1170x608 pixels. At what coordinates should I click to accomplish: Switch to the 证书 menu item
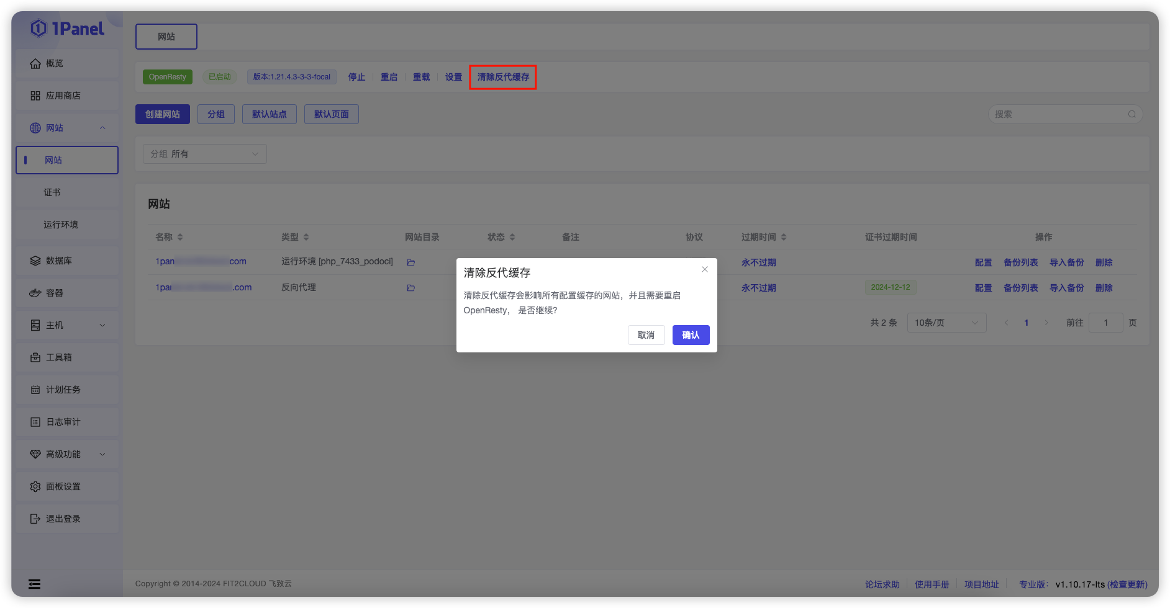tap(52, 192)
